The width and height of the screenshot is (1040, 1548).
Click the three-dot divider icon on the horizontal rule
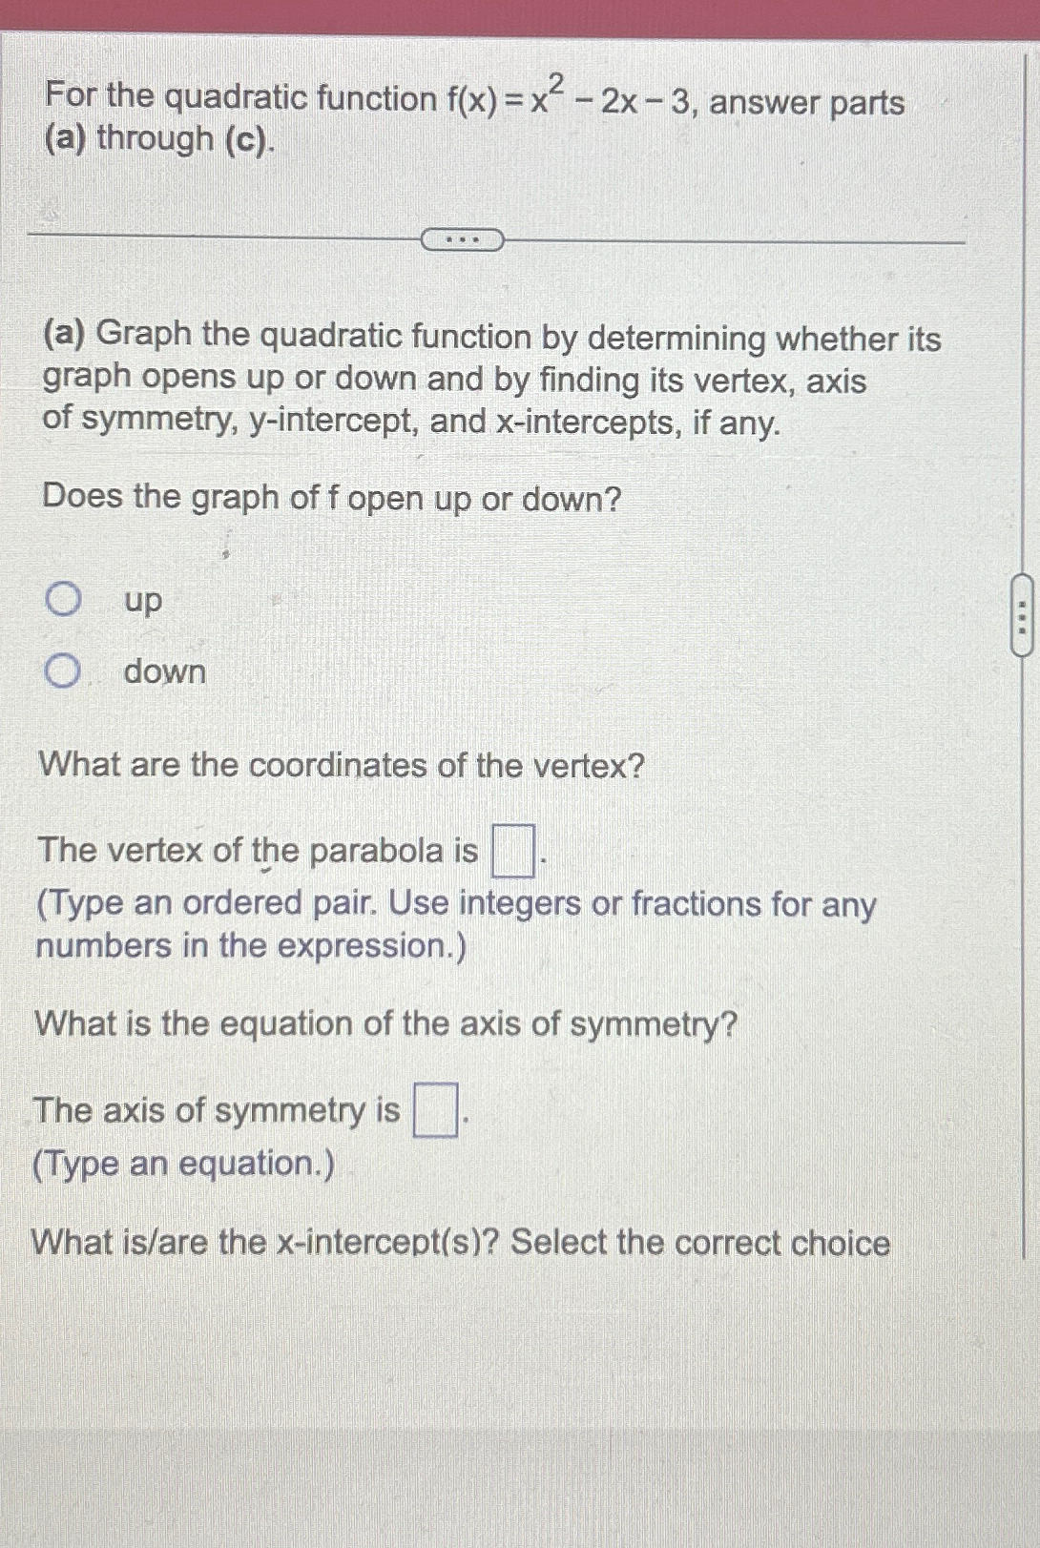[462, 239]
